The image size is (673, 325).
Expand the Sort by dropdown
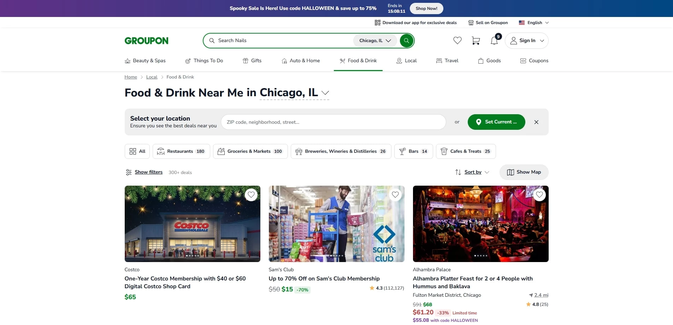coord(472,172)
